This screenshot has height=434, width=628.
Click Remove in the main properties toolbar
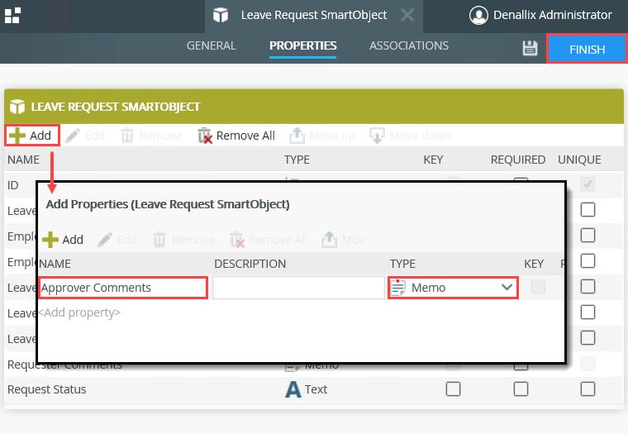[151, 136]
